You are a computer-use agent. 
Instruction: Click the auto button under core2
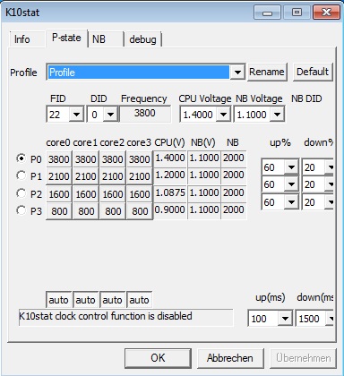click(x=113, y=300)
